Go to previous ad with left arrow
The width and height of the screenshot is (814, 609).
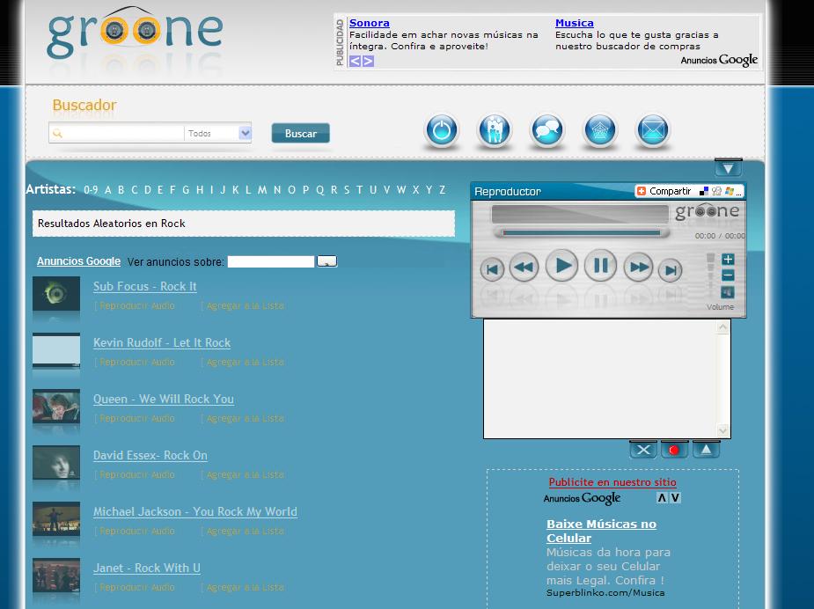pos(355,62)
